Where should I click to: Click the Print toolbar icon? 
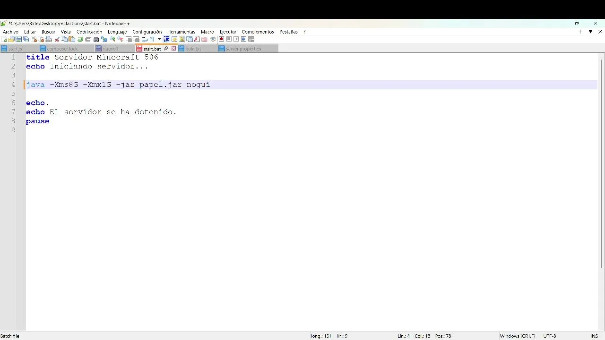48,39
